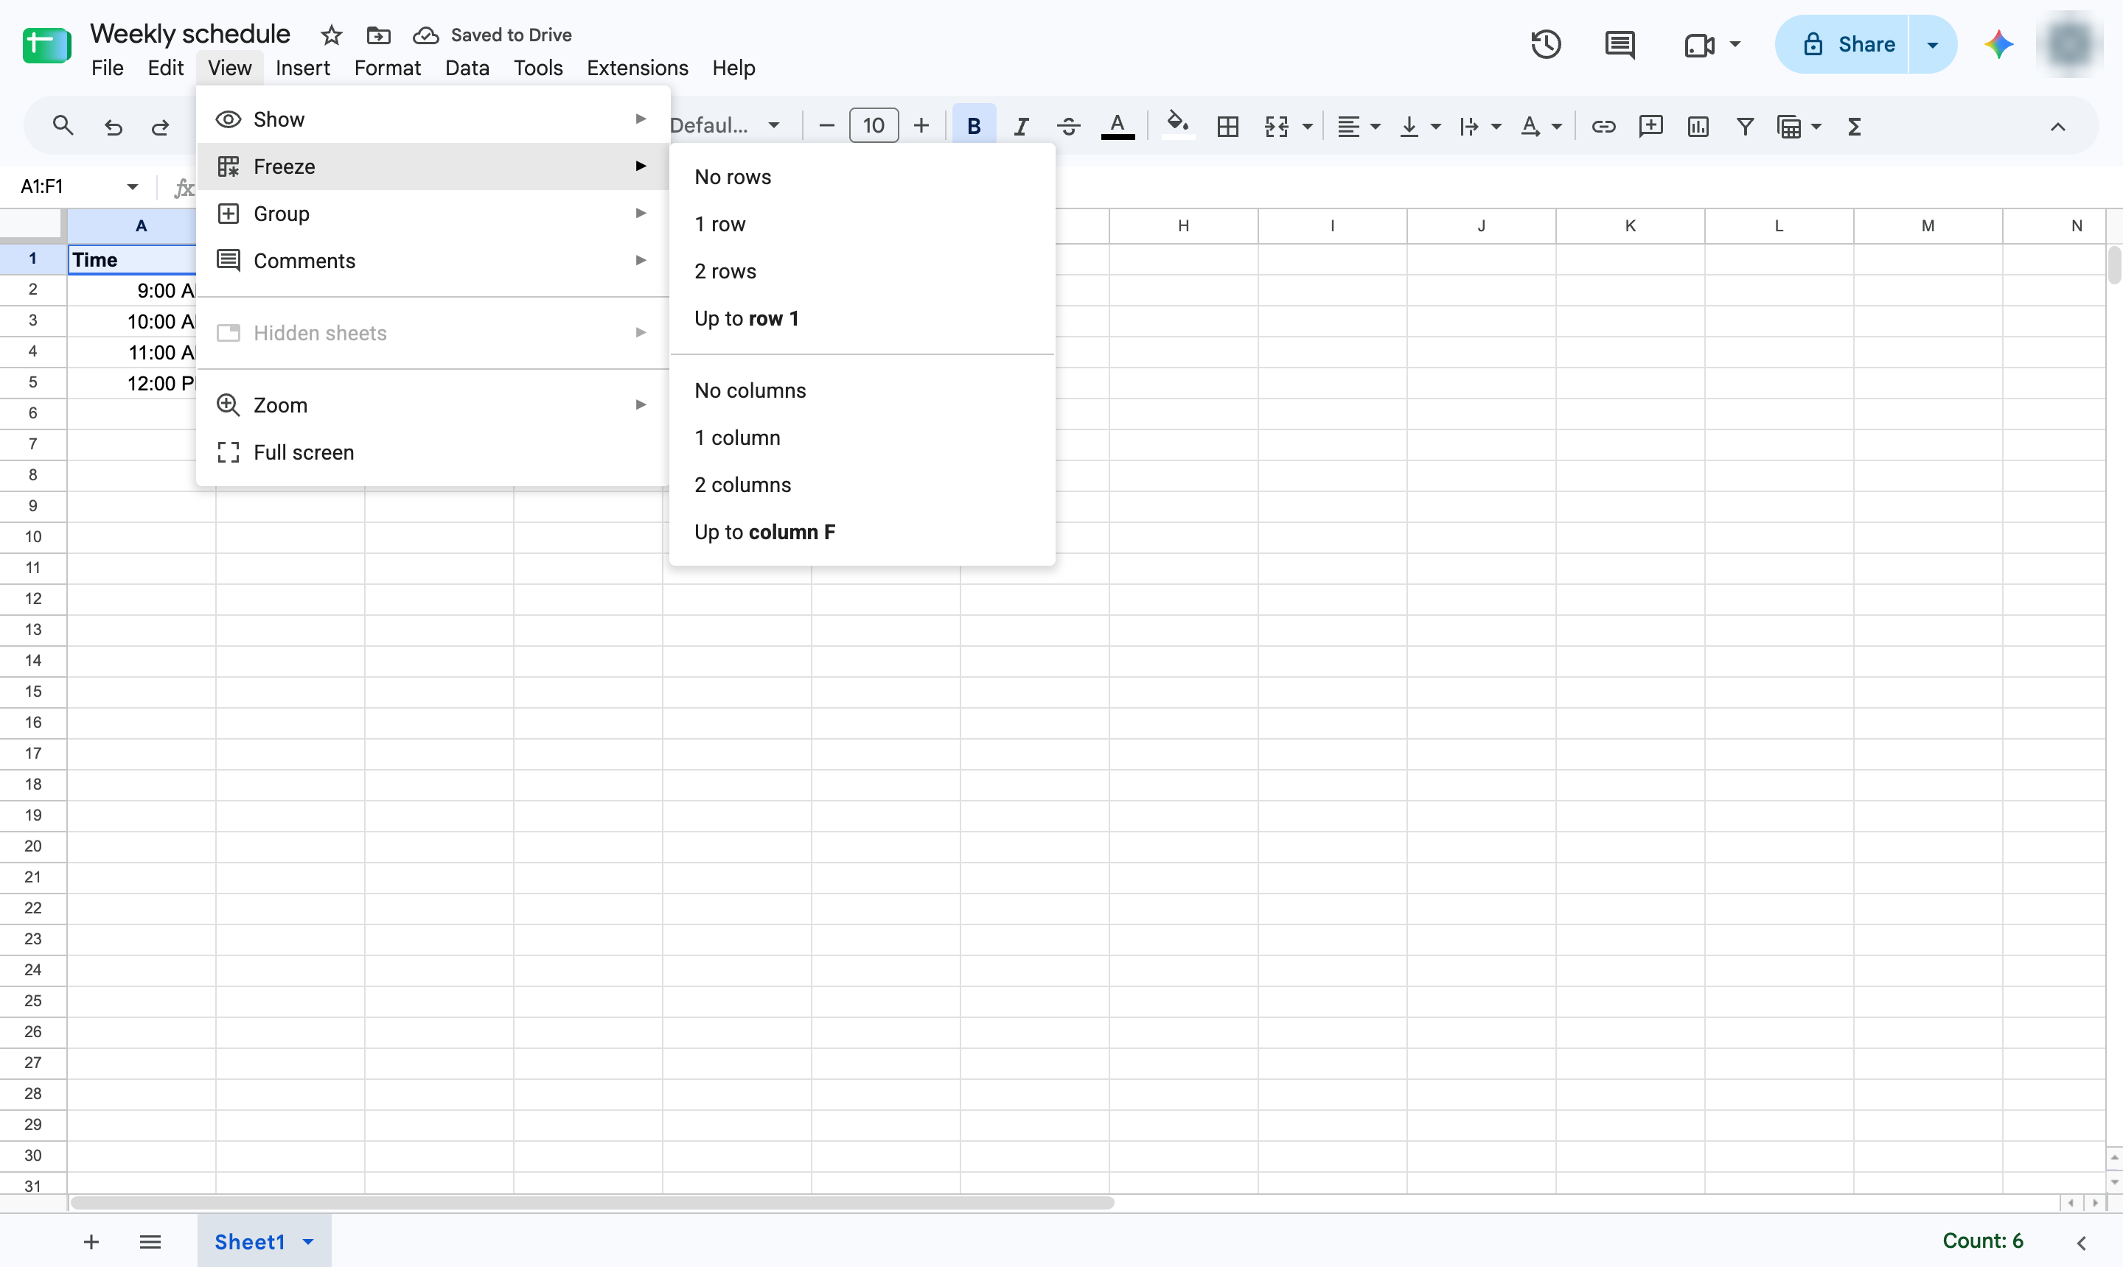This screenshot has width=2123, height=1267.
Task: Click the font size input field
Action: tap(873, 127)
